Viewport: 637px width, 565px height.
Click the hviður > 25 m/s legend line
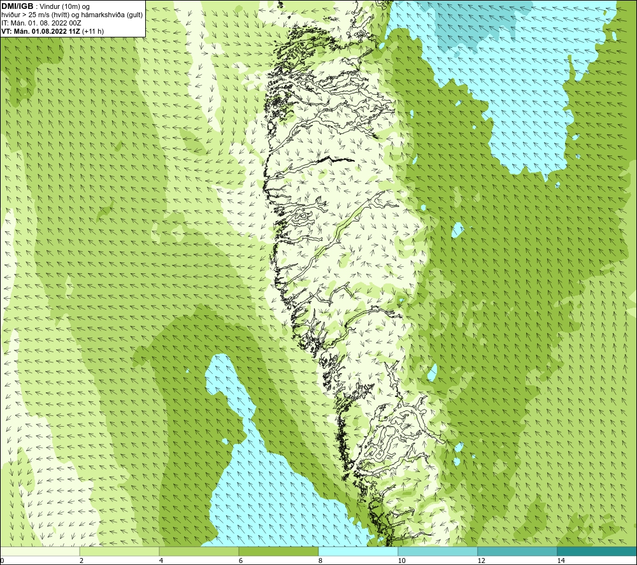coord(72,15)
